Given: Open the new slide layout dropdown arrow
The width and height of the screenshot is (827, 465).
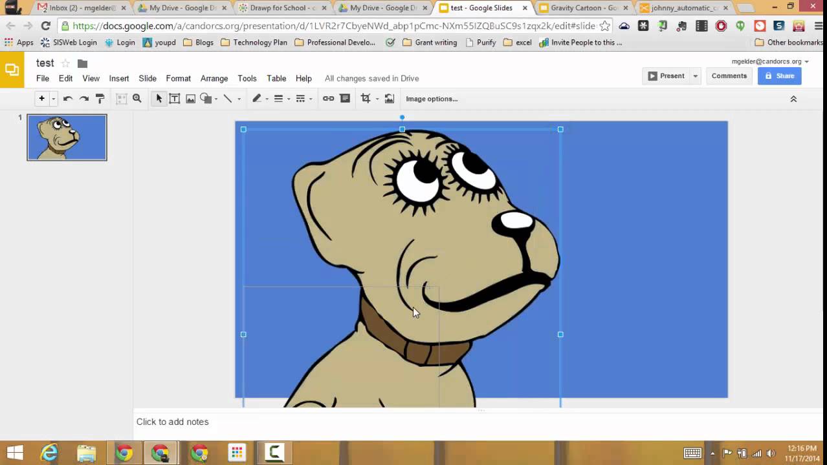Looking at the screenshot, I should [53, 99].
